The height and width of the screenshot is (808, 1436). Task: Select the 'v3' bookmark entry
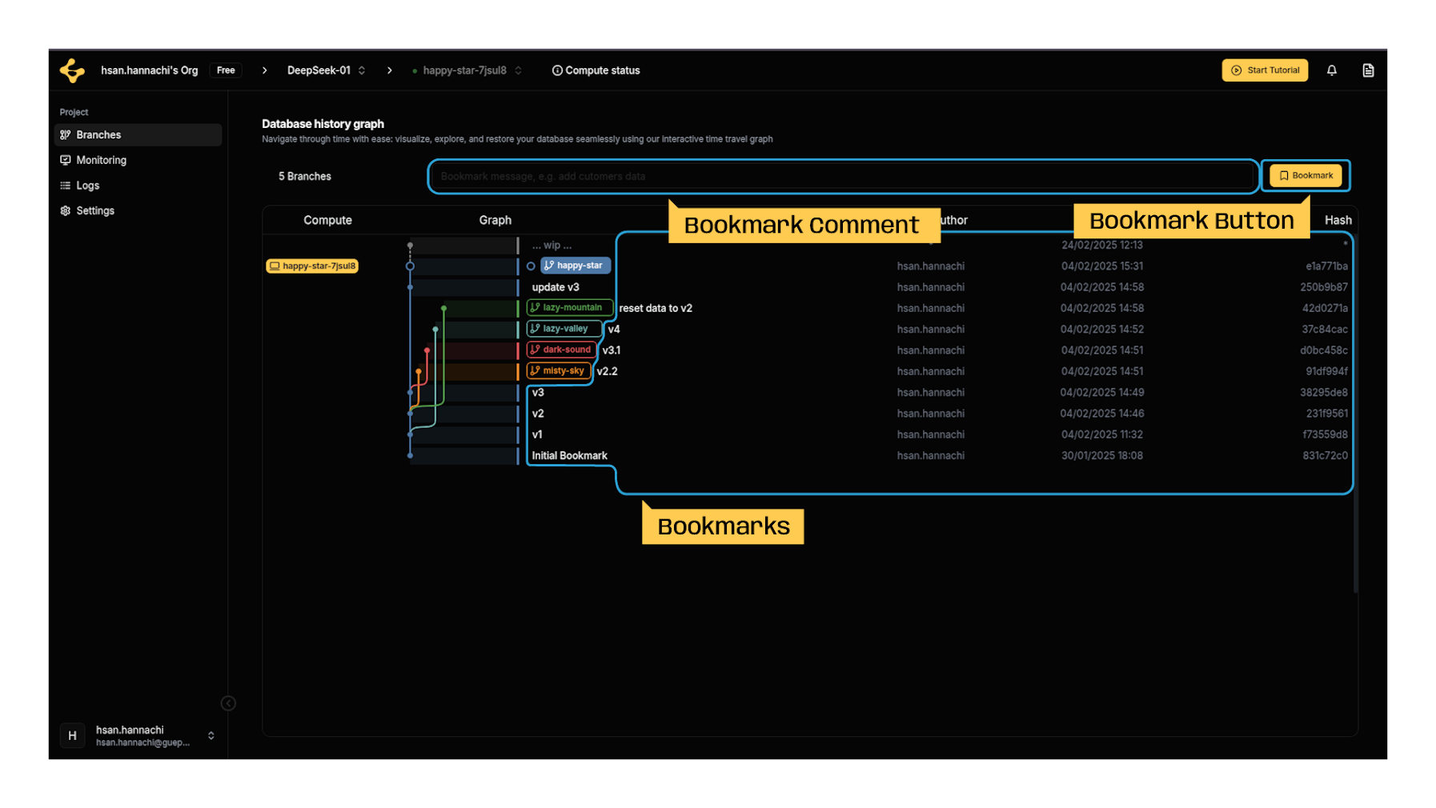pos(538,392)
